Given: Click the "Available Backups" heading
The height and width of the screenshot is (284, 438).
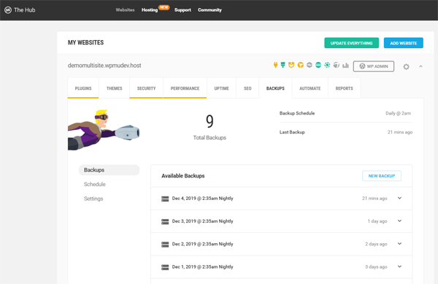Looking at the screenshot, I should click(x=183, y=176).
